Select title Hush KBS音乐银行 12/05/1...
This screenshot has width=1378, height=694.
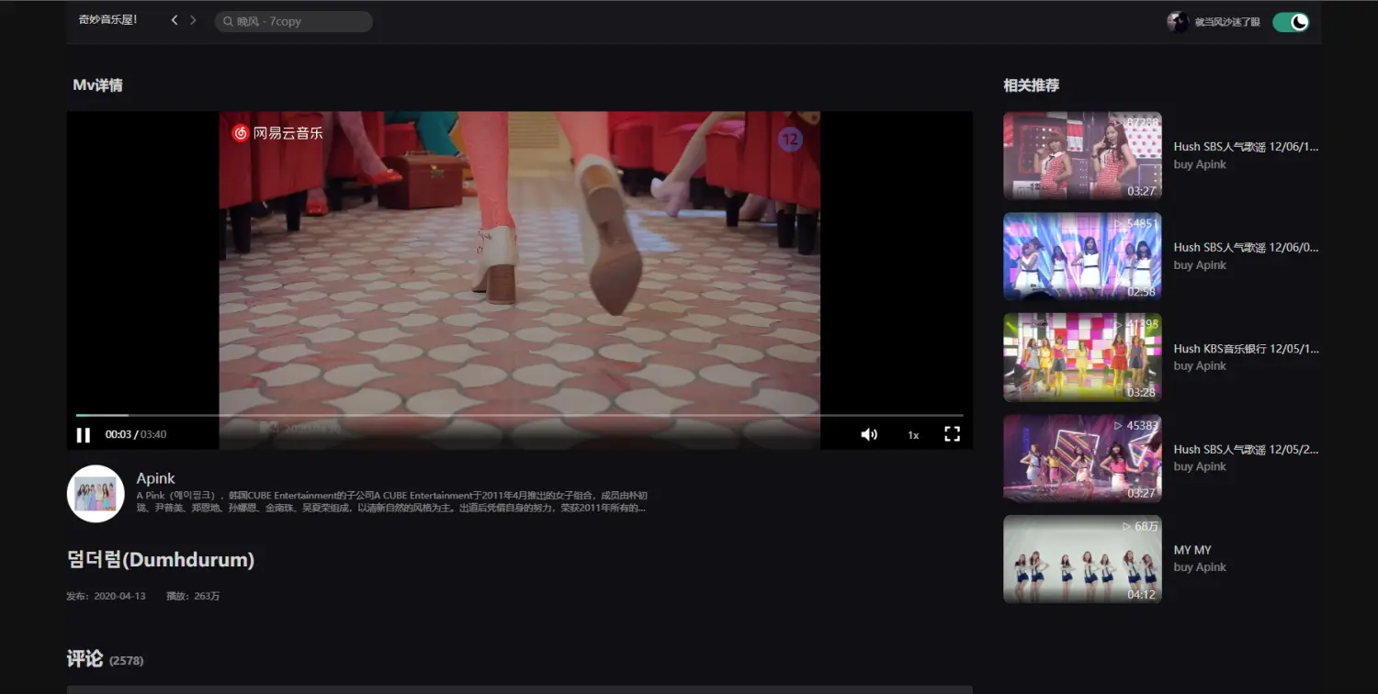click(x=1246, y=349)
